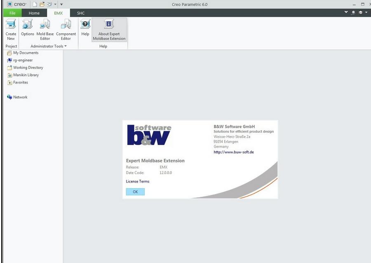Select the EMX ribbon tab
This screenshot has height=263, width=371.
coord(58,13)
